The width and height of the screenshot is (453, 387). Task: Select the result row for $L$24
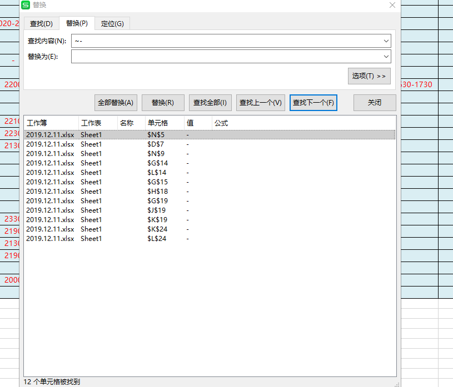(x=210, y=239)
